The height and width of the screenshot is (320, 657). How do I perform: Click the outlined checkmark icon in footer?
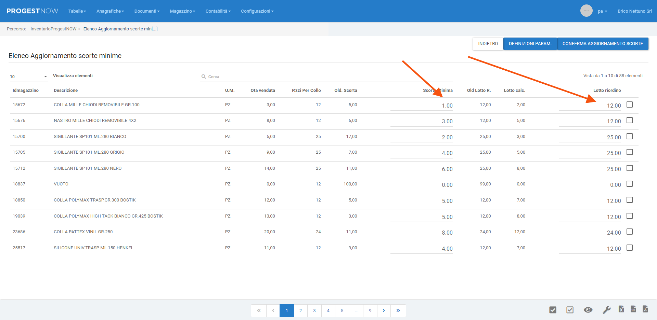coord(570,310)
